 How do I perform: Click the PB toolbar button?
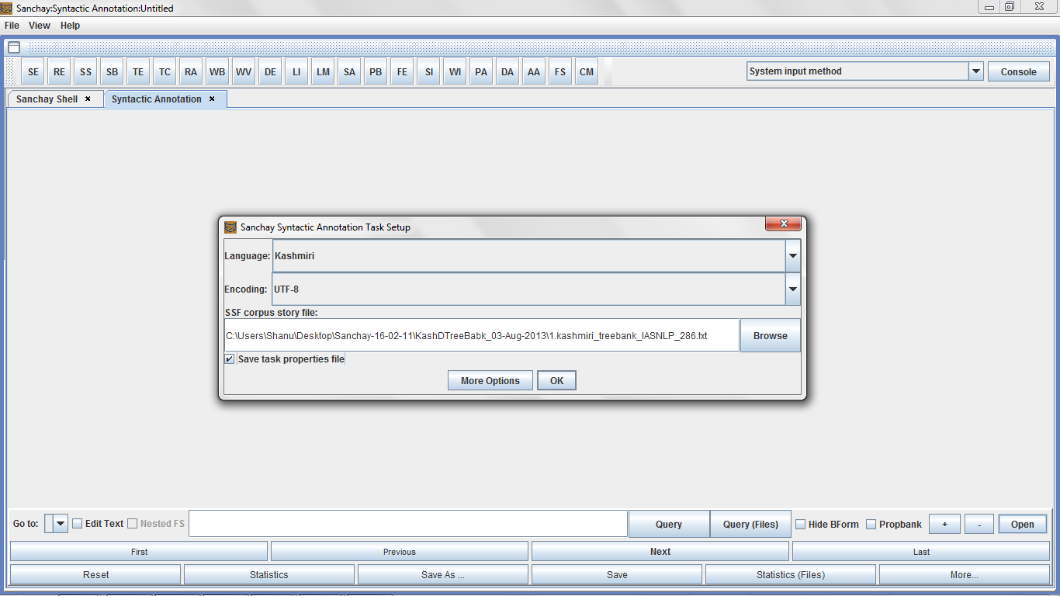tap(376, 72)
